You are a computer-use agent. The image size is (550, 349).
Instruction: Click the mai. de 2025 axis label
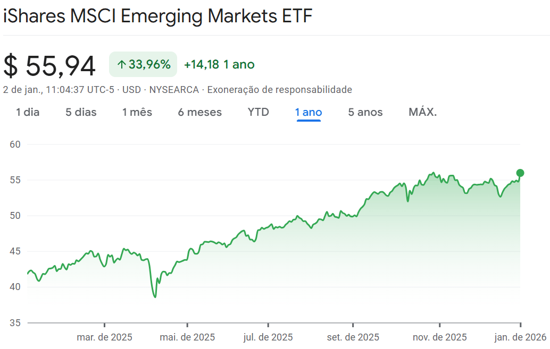(187, 337)
